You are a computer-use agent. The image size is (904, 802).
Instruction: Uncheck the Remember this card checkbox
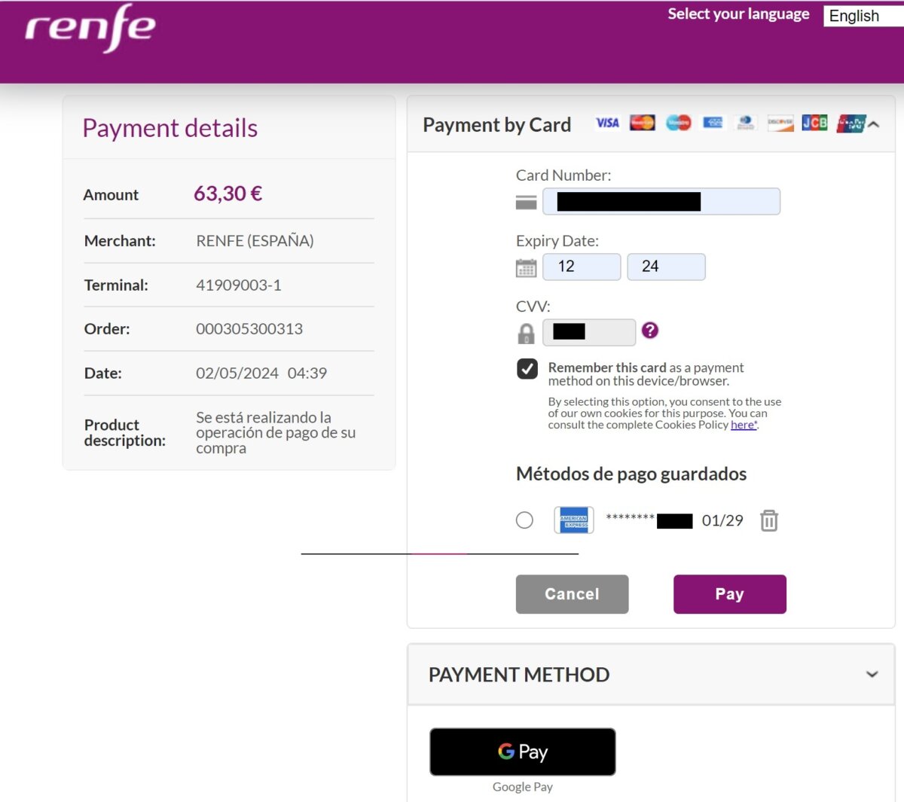[527, 368]
